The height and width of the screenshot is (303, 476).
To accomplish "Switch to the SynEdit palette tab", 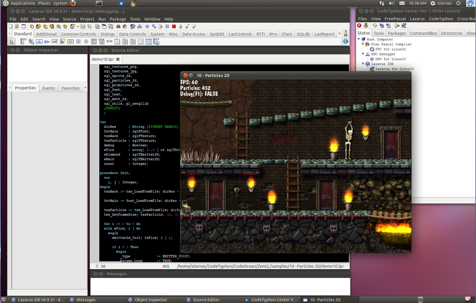I will pos(217,34).
